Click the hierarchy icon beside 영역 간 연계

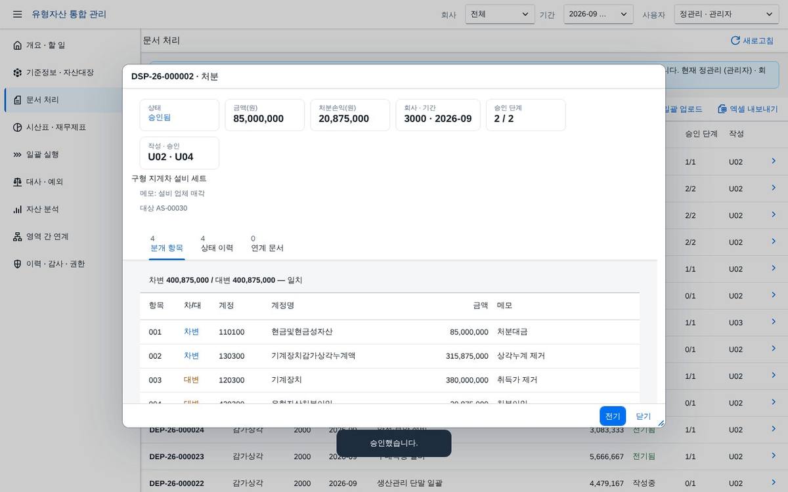pyautogui.click(x=17, y=237)
